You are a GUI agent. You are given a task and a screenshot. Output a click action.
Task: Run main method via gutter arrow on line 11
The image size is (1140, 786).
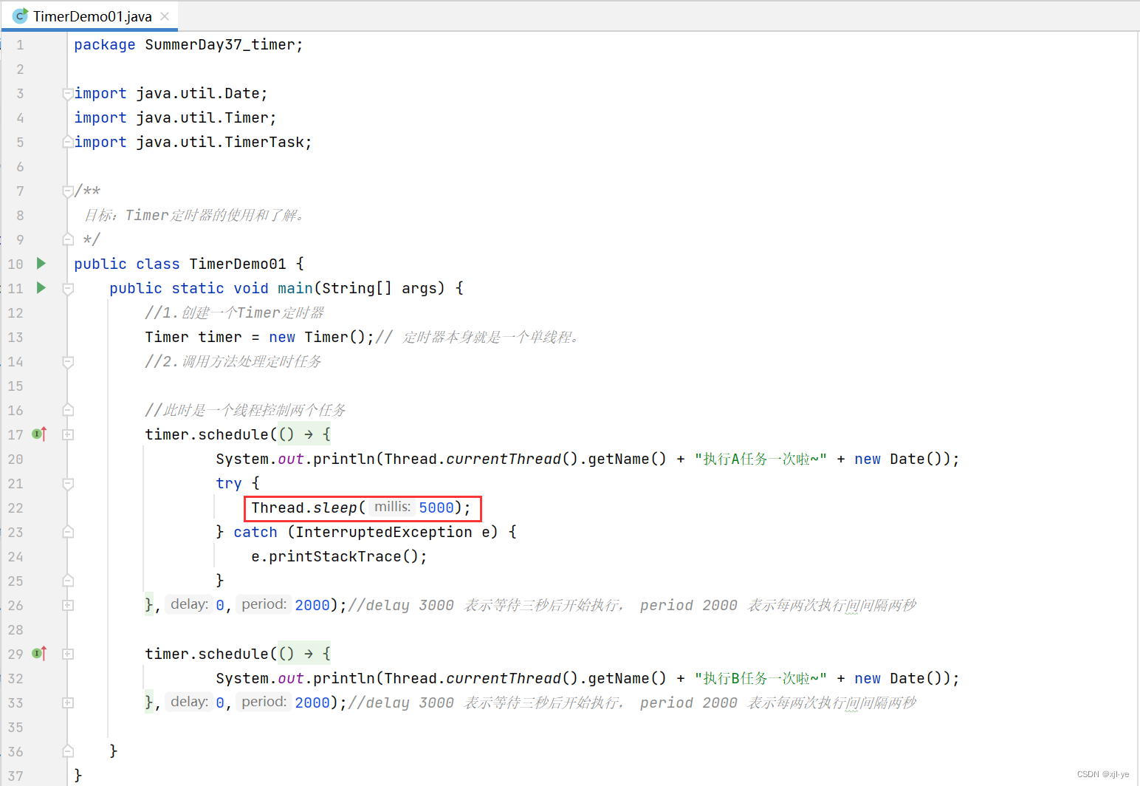(x=41, y=287)
